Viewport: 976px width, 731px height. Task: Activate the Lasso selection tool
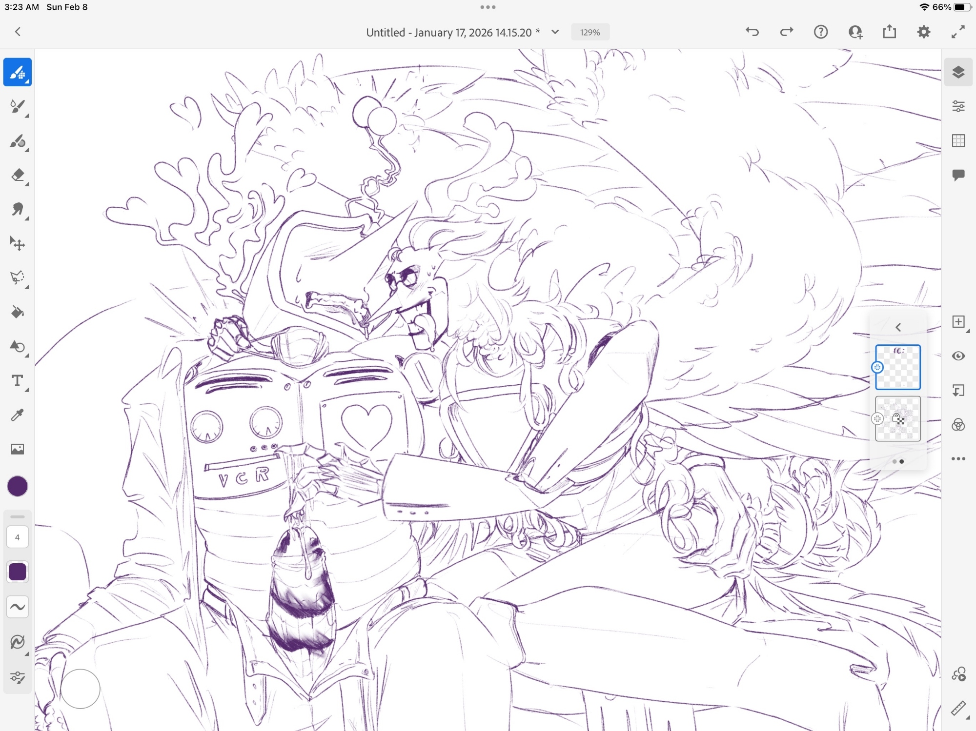pyautogui.click(x=18, y=277)
